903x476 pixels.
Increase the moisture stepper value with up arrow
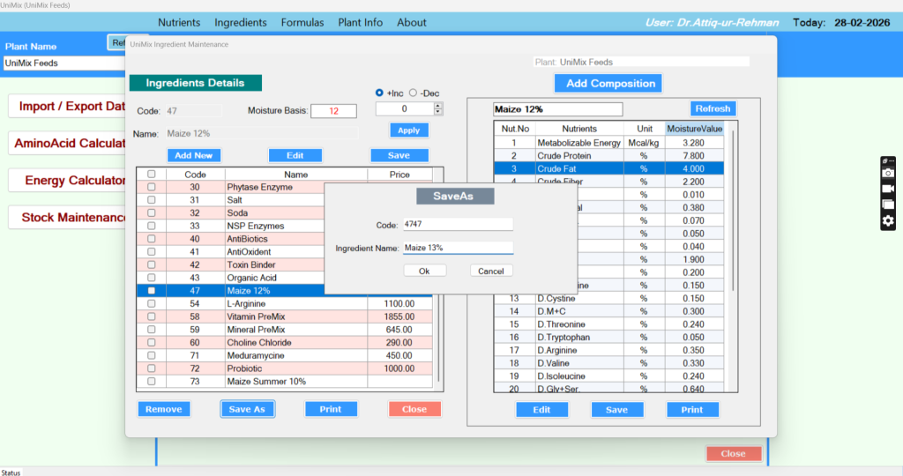[x=438, y=106]
